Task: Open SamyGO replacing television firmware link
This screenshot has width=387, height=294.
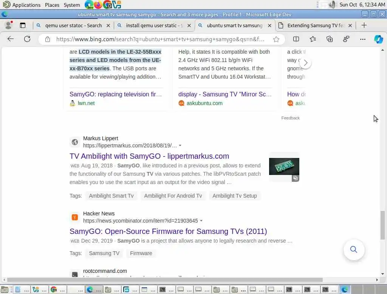Action: point(116,94)
